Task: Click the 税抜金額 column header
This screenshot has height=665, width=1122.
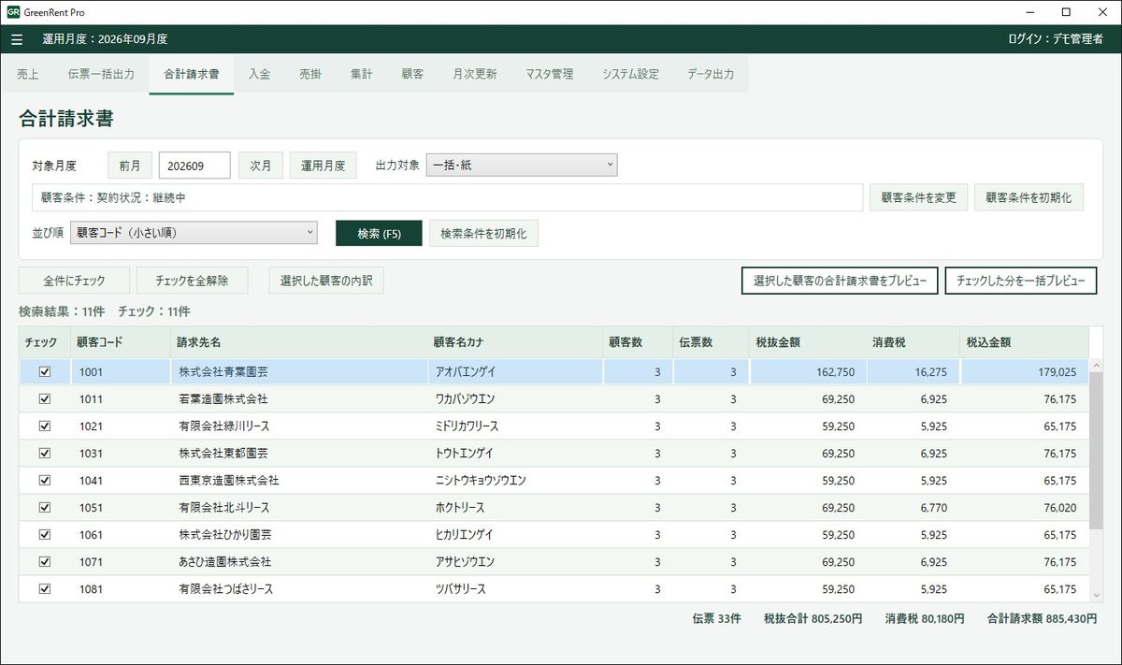Action: (x=808, y=342)
